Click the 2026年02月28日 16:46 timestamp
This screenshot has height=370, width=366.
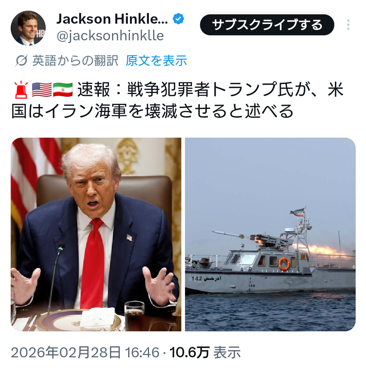(x=85, y=353)
